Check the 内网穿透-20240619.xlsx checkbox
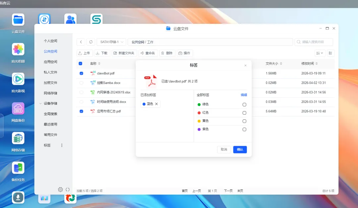Viewport: 358px width, 208px height. click(81, 92)
